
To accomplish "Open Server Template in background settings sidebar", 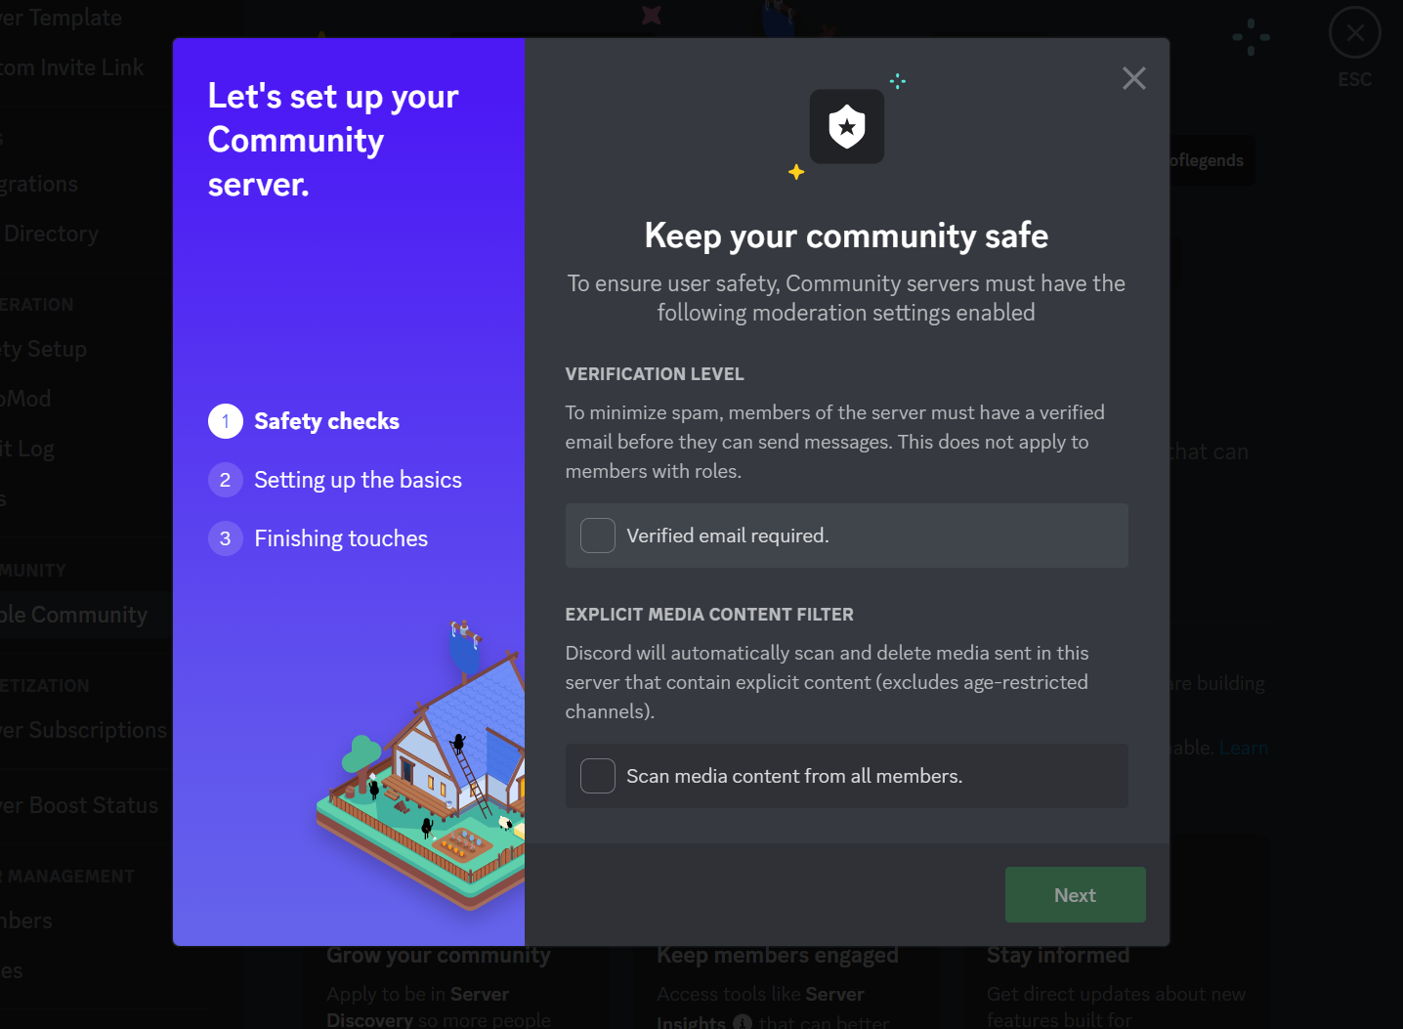I will 61,18.
